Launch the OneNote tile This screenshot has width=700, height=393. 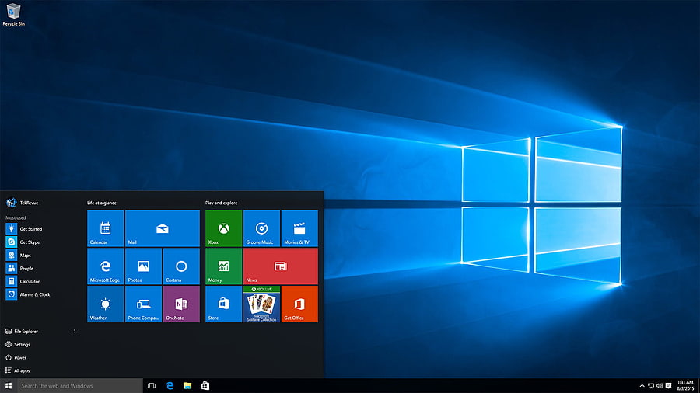(x=181, y=304)
